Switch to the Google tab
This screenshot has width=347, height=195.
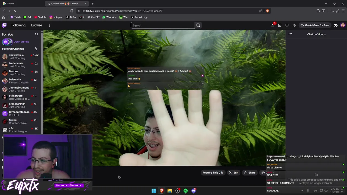tap(22, 4)
